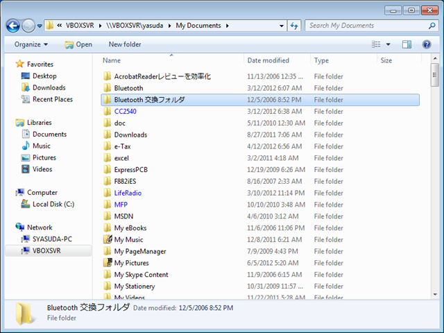Select SYASUDA-PC under Network
Screen dimensions: 444x333
(52, 239)
